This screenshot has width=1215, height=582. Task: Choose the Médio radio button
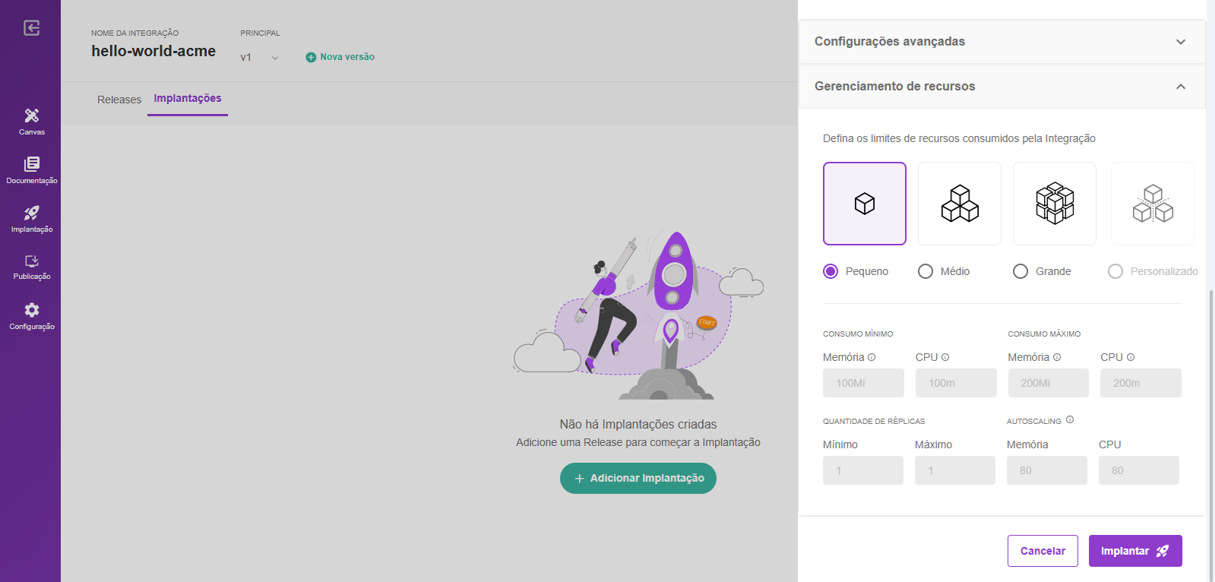[x=925, y=271]
